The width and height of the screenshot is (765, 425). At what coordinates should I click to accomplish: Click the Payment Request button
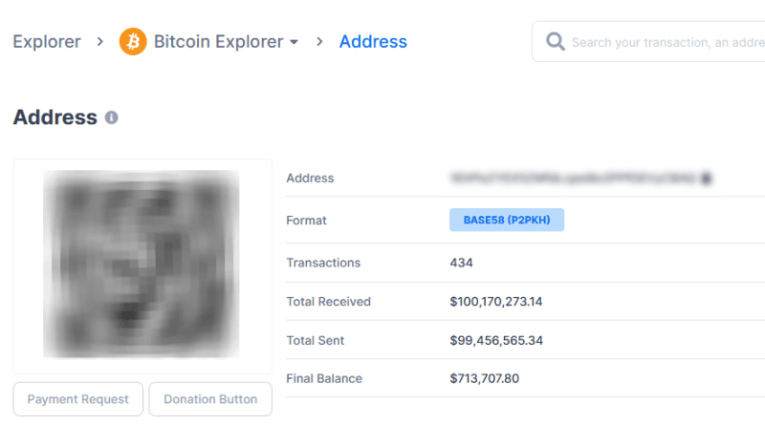[x=78, y=399]
